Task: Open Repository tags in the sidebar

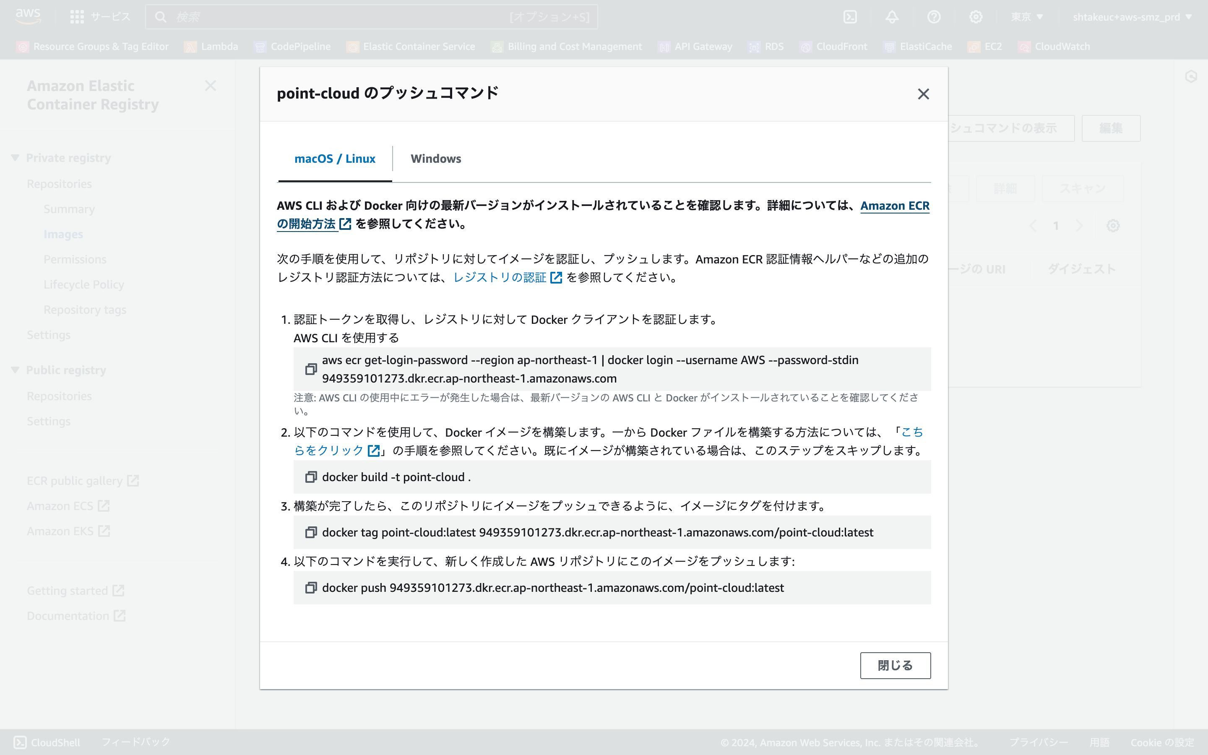Action: coord(85,310)
